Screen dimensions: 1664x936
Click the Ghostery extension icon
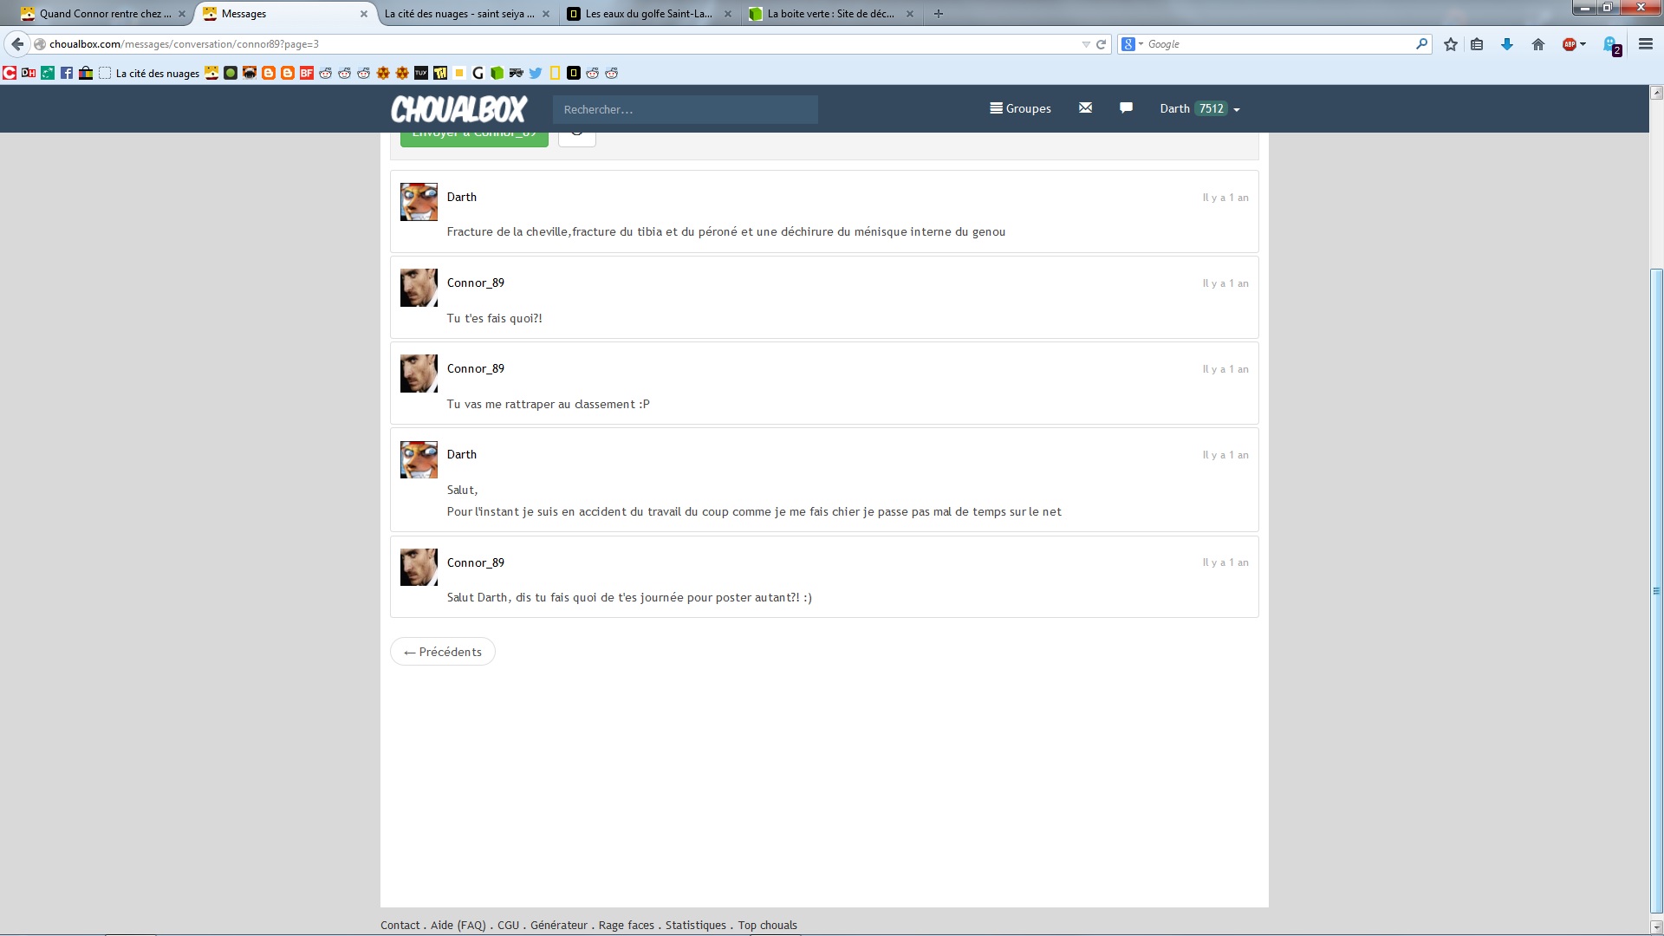(1610, 44)
